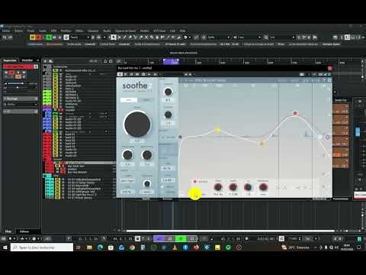This screenshot has width=366, height=275.
Task: Select the Zoom magnifier tool in toolbar
Action: [152, 37]
